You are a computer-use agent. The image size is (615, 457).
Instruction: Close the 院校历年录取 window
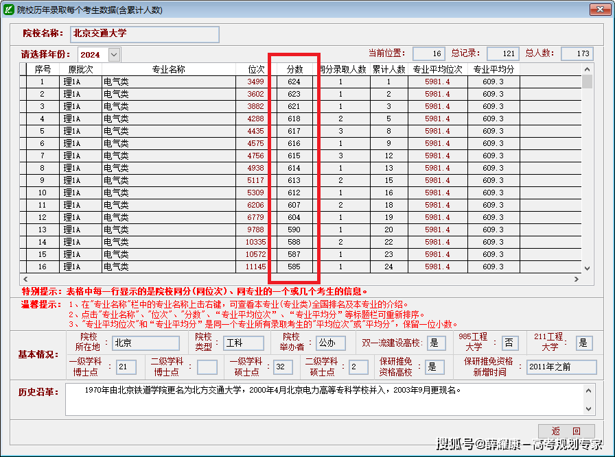pos(600,10)
